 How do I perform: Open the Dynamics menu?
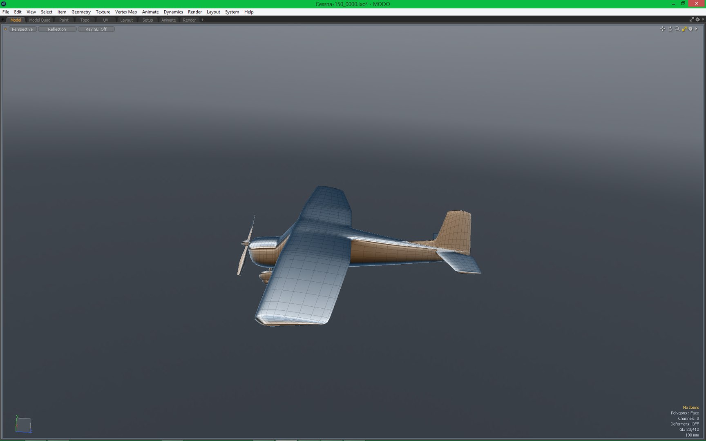click(173, 12)
